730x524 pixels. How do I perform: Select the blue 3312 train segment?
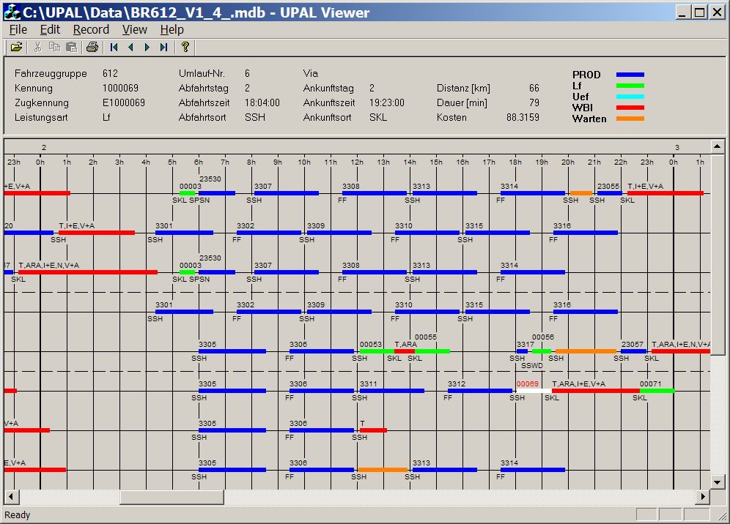[480, 391]
